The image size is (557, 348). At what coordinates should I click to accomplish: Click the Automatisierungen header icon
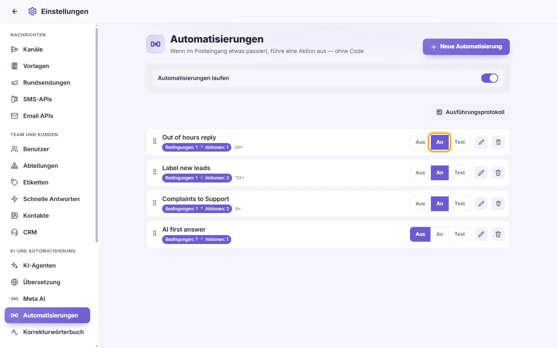click(155, 44)
